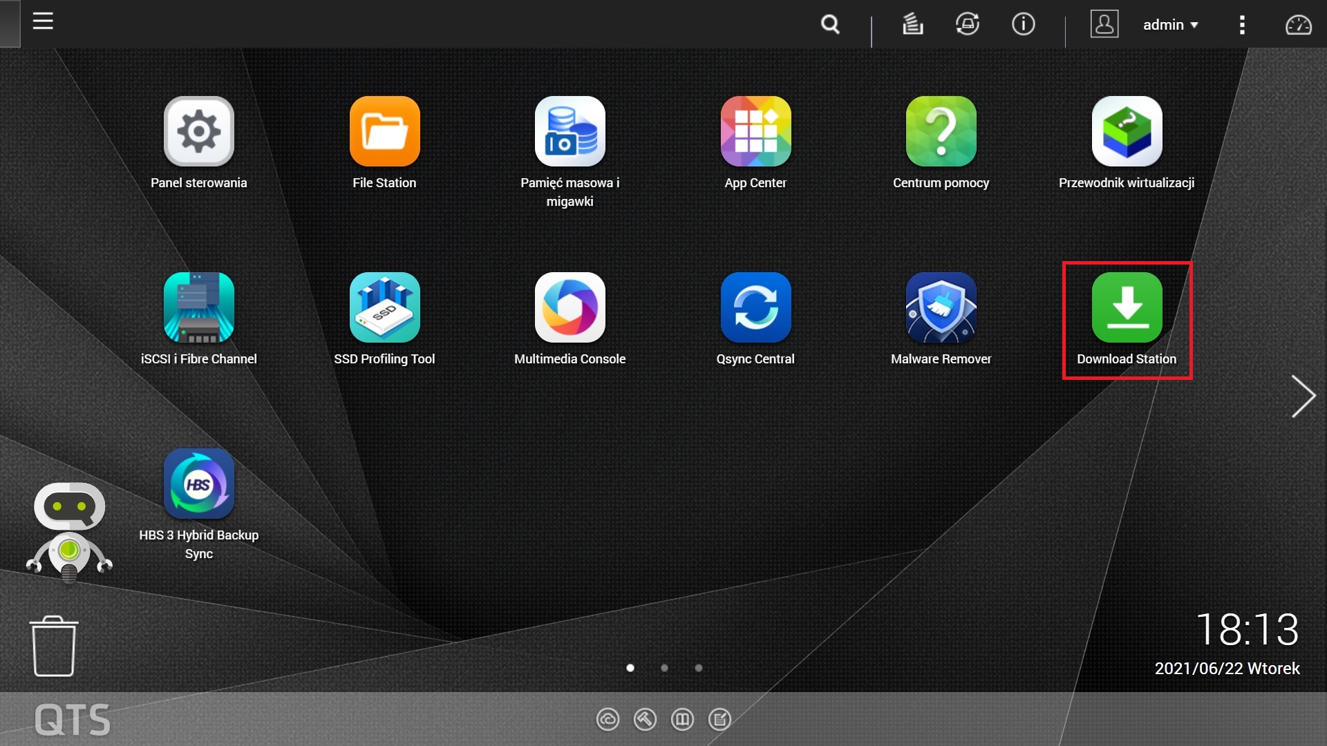Click the date 2021/06/22 Wtorek
The width and height of the screenshot is (1327, 746).
[1227, 669]
